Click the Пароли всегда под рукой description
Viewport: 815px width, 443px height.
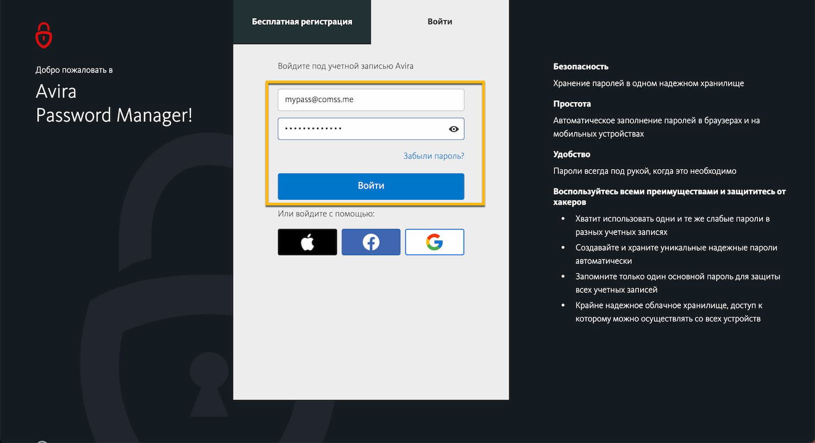pos(645,171)
